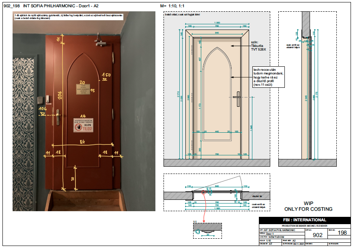This screenshot has height=248, width=353.
Task: Select the "WIP ONLY FOR COSTING" stamp text
Action: [x=308, y=206]
